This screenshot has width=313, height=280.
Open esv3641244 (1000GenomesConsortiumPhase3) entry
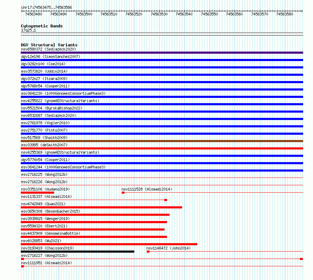pyautogui.click(x=63, y=167)
